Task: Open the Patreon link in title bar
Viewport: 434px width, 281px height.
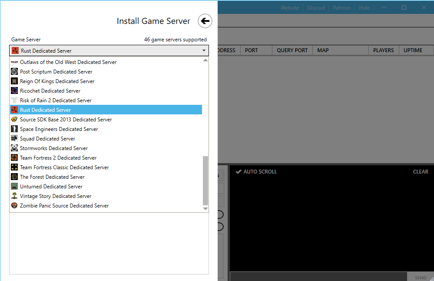Action: click(341, 8)
